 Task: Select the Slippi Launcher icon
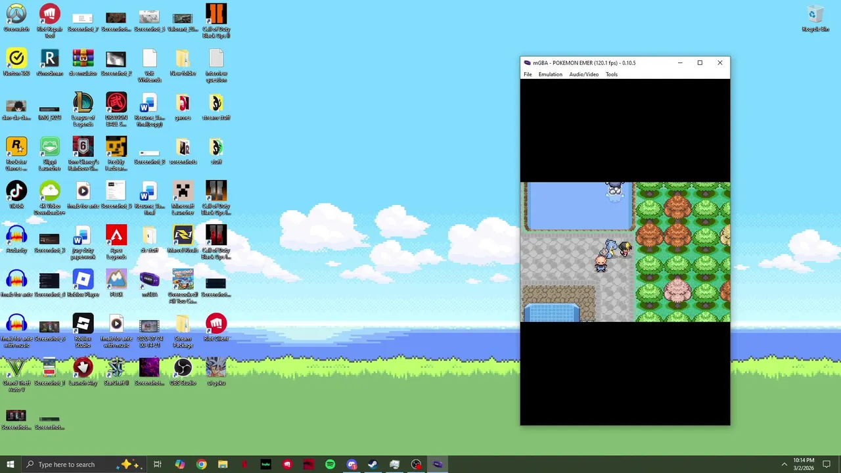(x=49, y=154)
